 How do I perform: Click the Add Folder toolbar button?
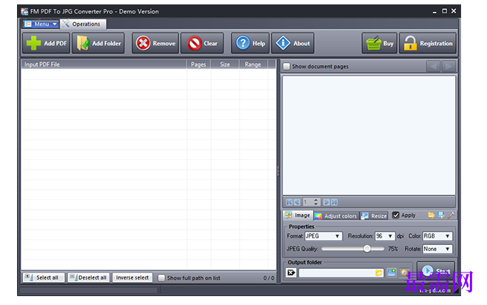(x=98, y=43)
